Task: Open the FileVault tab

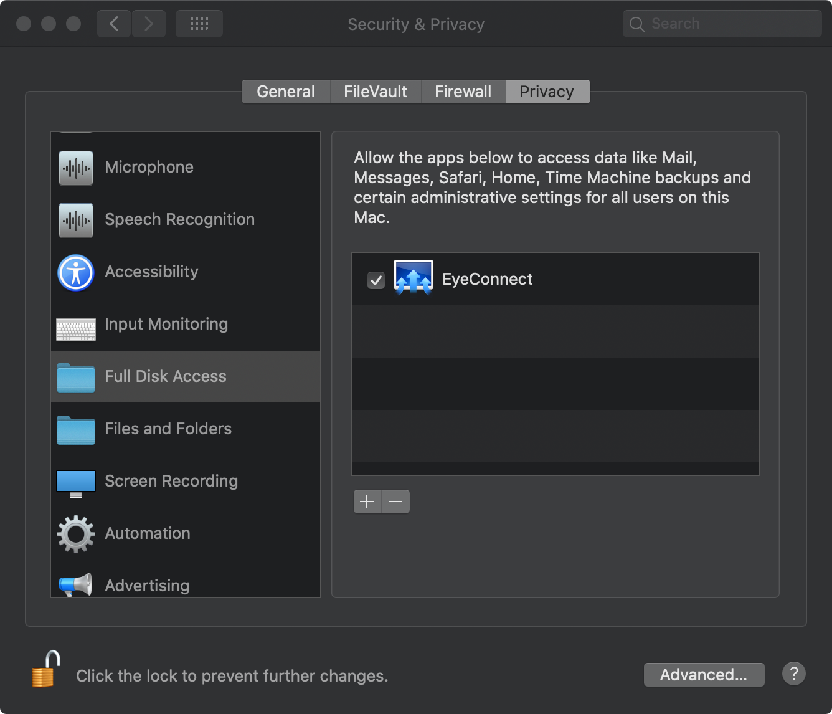Action: click(376, 92)
